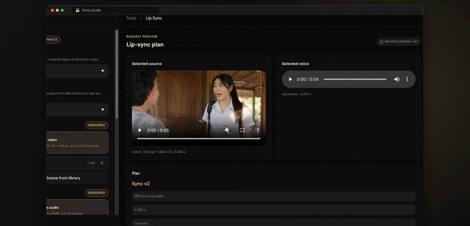The height and width of the screenshot is (226, 470).
Task: Mute the voice audio player
Action: click(x=397, y=79)
